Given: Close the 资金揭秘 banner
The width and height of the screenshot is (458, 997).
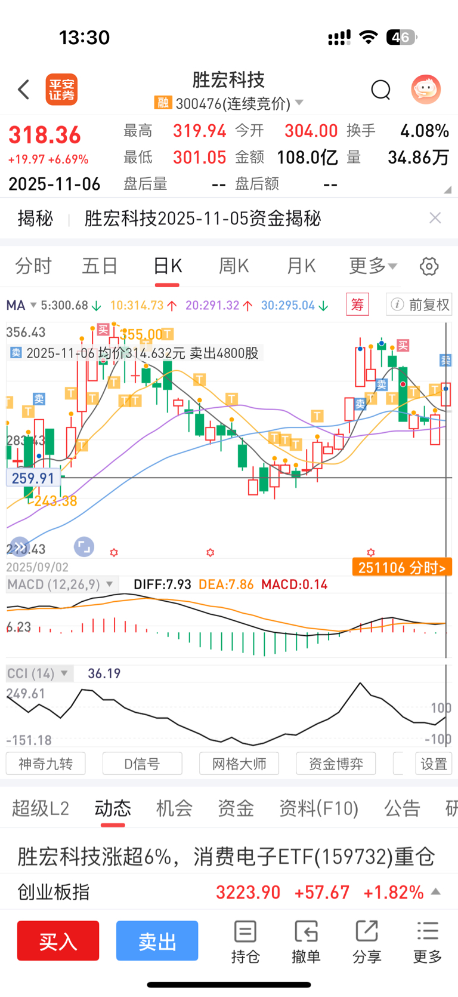Looking at the screenshot, I should click(x=435, y=218).
